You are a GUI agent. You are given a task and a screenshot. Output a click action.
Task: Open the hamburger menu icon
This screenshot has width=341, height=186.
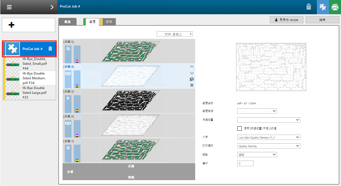pyautogui.click(x=9, y=7)
